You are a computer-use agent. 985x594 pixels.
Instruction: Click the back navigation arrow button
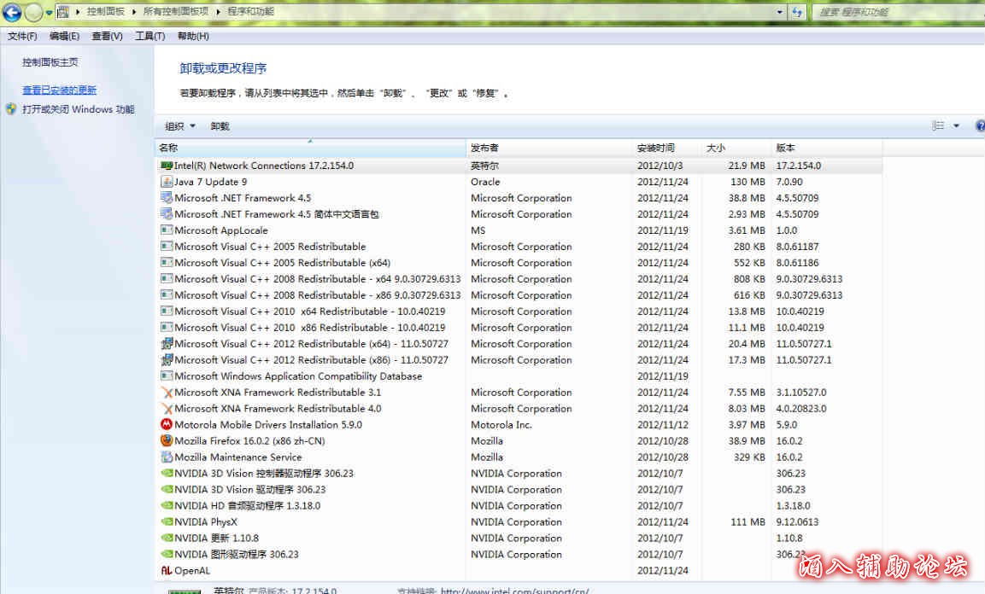12,12
